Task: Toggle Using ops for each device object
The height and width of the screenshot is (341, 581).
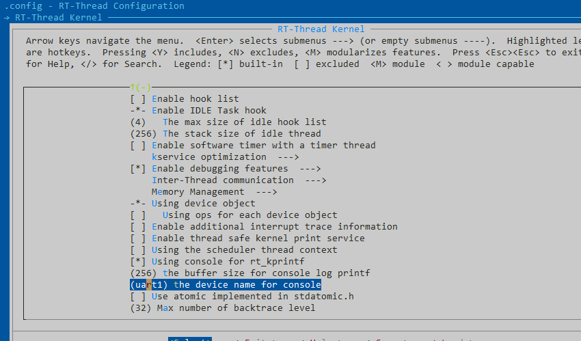Action: (x=138, y=215)
